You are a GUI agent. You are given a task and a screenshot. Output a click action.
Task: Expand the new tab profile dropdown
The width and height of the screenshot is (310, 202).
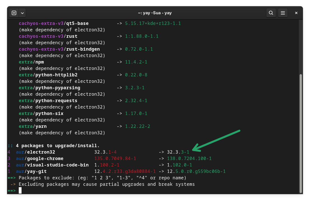[x=22, y=13]
